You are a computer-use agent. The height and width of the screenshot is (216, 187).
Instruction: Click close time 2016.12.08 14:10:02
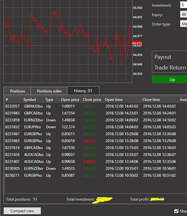[159, 120]
